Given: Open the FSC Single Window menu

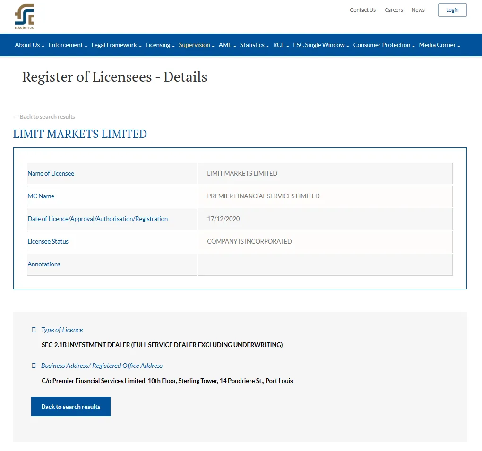Looking at the screenshot, I should pos(321,45).
